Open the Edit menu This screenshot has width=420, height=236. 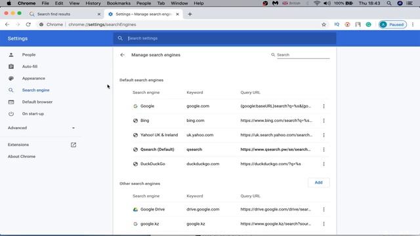point(58,3)
